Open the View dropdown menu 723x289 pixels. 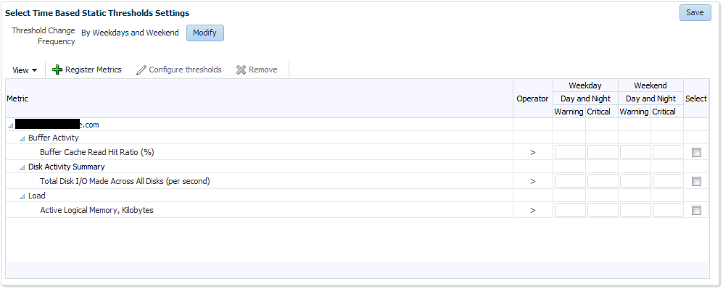pos(25,70)
